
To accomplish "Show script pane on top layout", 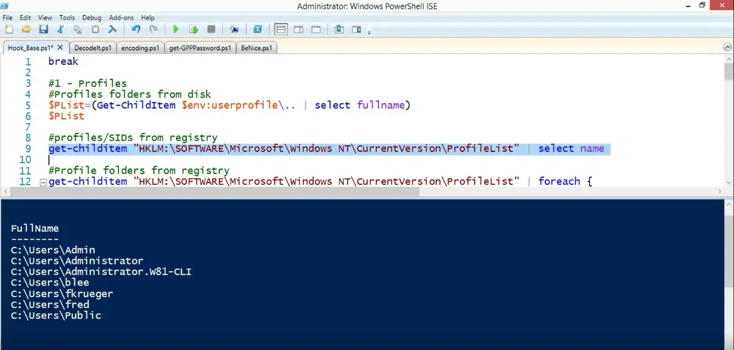I will tap(280, 29).
